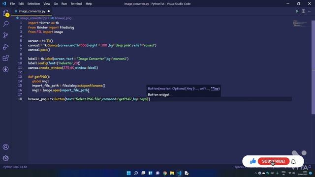Open the Source Control view

coord(5,35)
